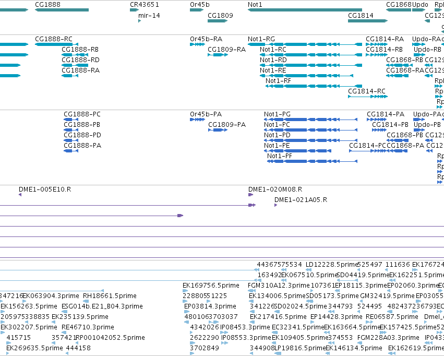This screenshot has height=356, width=444.
Task: Select the Not1-PD protein label
Action: pos(277,135)
